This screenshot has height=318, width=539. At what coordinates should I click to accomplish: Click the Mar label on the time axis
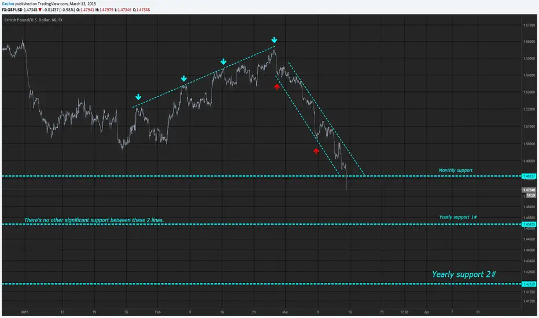click(285, 312)
